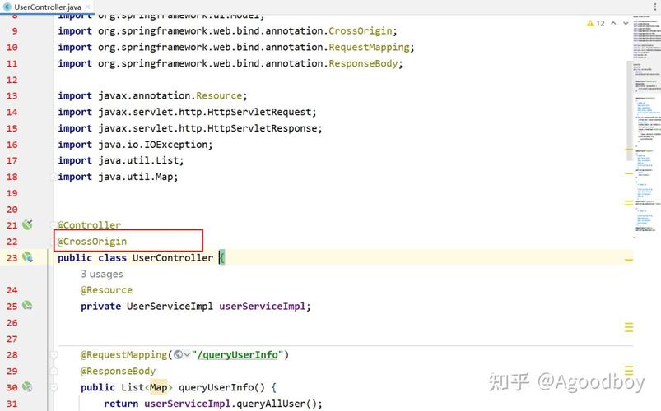Click the Java class icon on UserController.java tab
661x411 pixels.
(x=7, y=7)
